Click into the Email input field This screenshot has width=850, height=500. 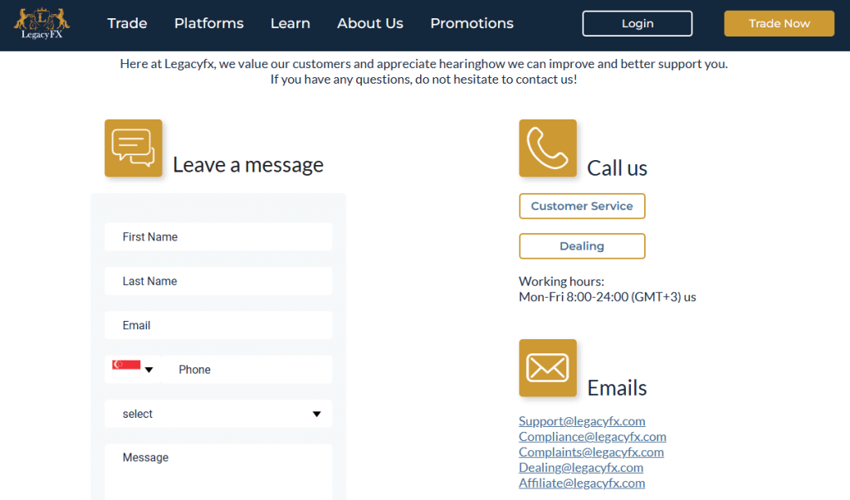click(x=218, y=326)
